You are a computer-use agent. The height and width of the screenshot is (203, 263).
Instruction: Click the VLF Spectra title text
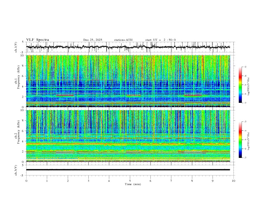pos(38,40)
